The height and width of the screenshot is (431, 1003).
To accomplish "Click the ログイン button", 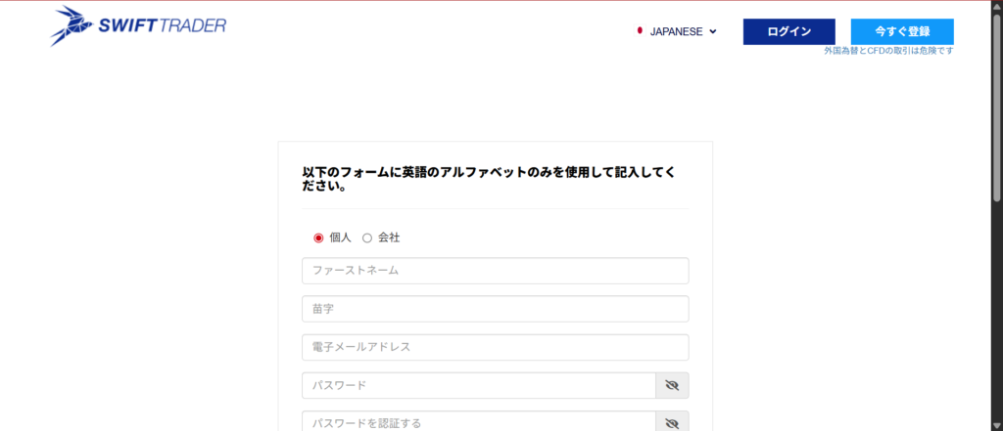I will (x=788, y=31).
